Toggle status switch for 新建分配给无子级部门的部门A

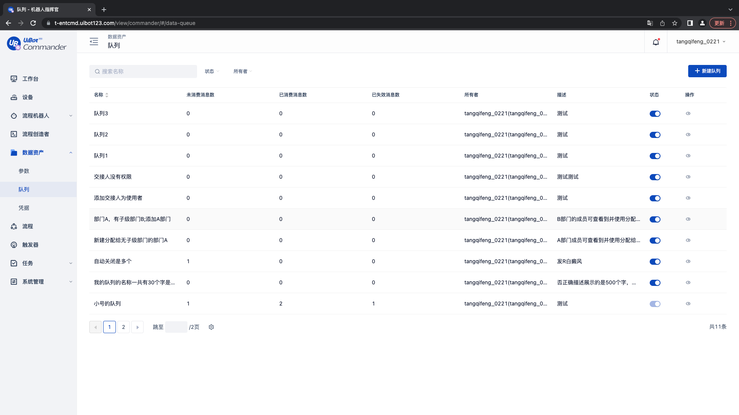coord(655,241)
